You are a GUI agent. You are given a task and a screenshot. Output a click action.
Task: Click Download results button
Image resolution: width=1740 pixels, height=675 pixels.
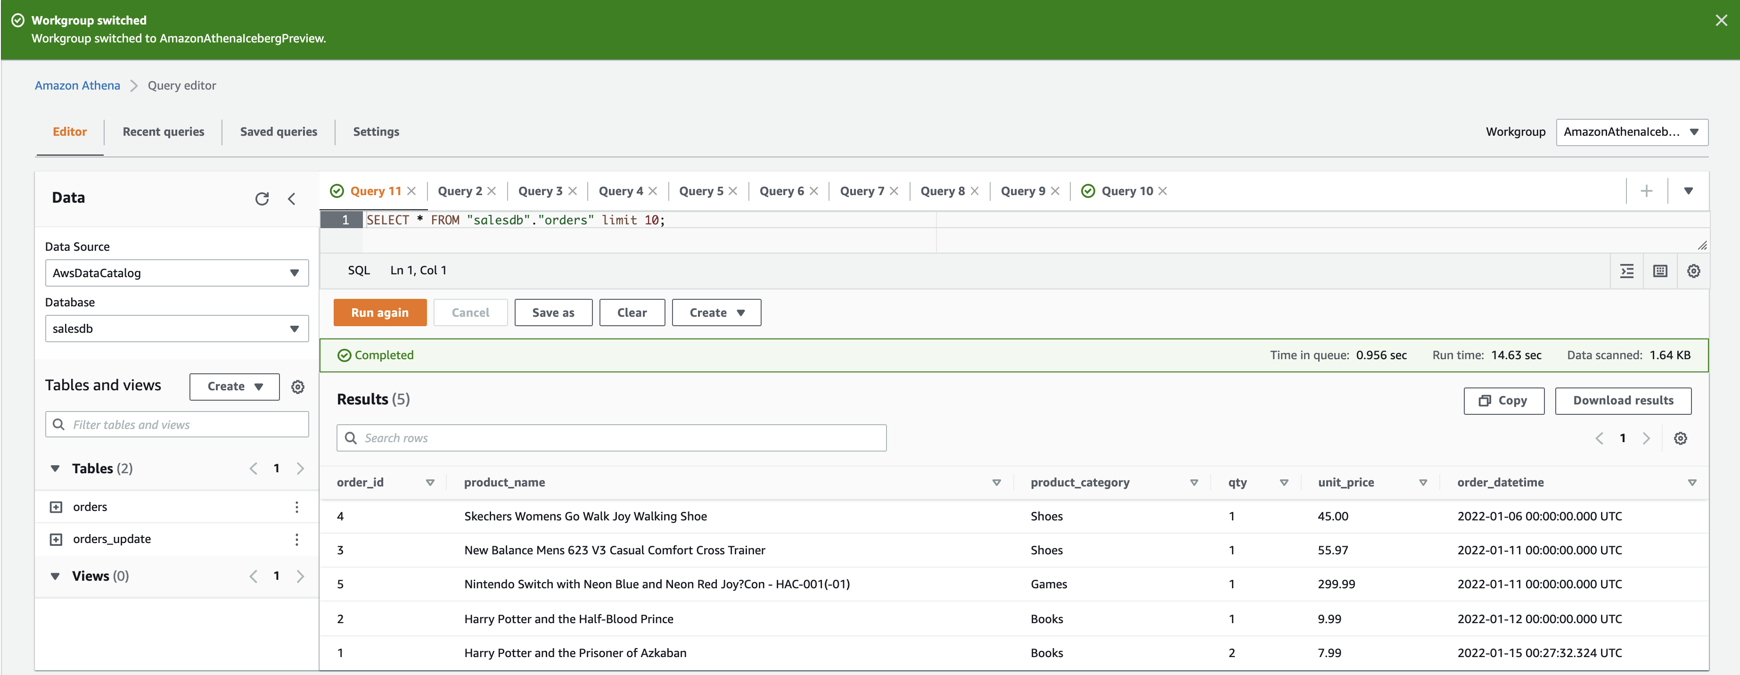(x=1623, y=401)
